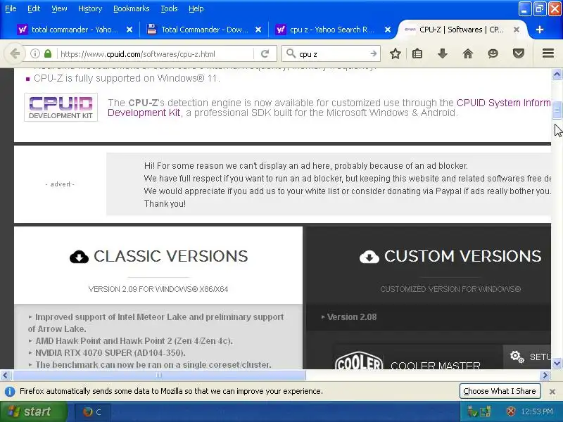Open the Firefox hamburger menu
This screenshot has width=563, height=422.
pos(548,53)
